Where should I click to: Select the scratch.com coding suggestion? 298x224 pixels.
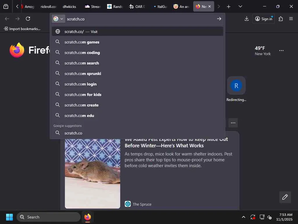click(x=137, y=52)
